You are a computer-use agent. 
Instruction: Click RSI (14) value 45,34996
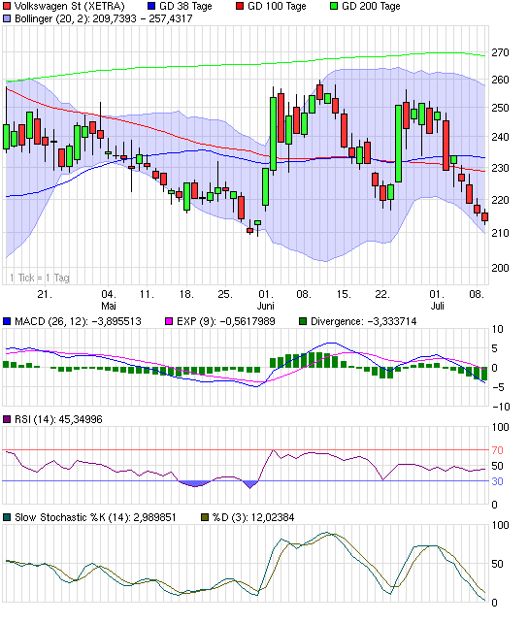click(x=81, y=419)
